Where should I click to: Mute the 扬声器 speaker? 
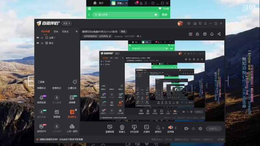click(170, 127)
